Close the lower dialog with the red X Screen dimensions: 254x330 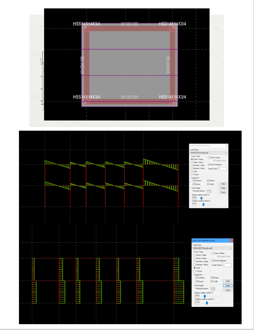[x=231, y=241]
